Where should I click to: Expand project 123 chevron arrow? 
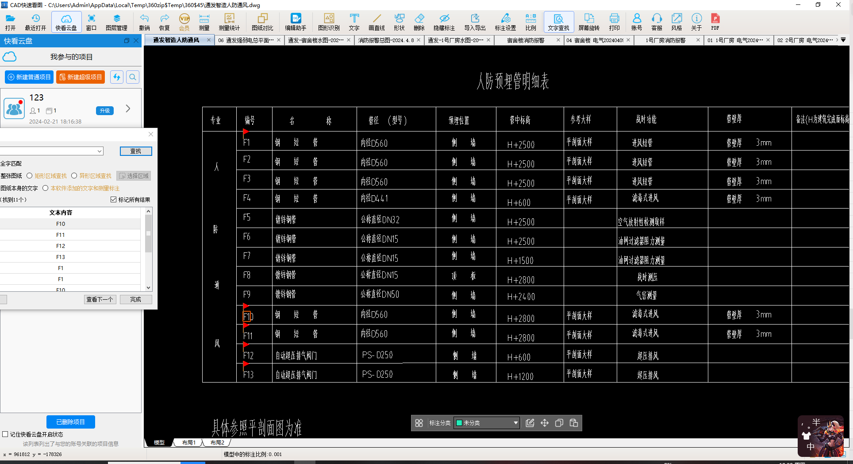[x=128, y=108]
